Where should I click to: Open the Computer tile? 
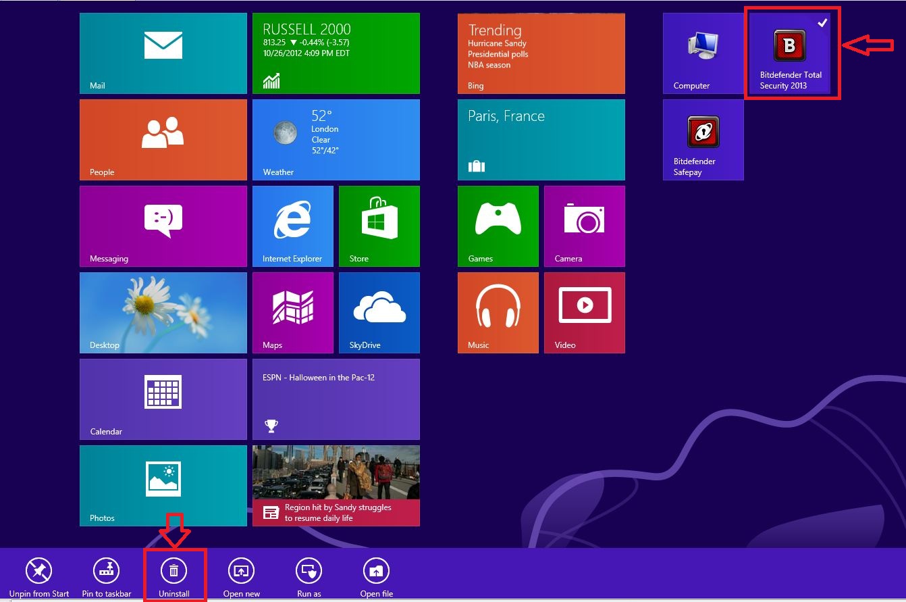coord(703,53)
